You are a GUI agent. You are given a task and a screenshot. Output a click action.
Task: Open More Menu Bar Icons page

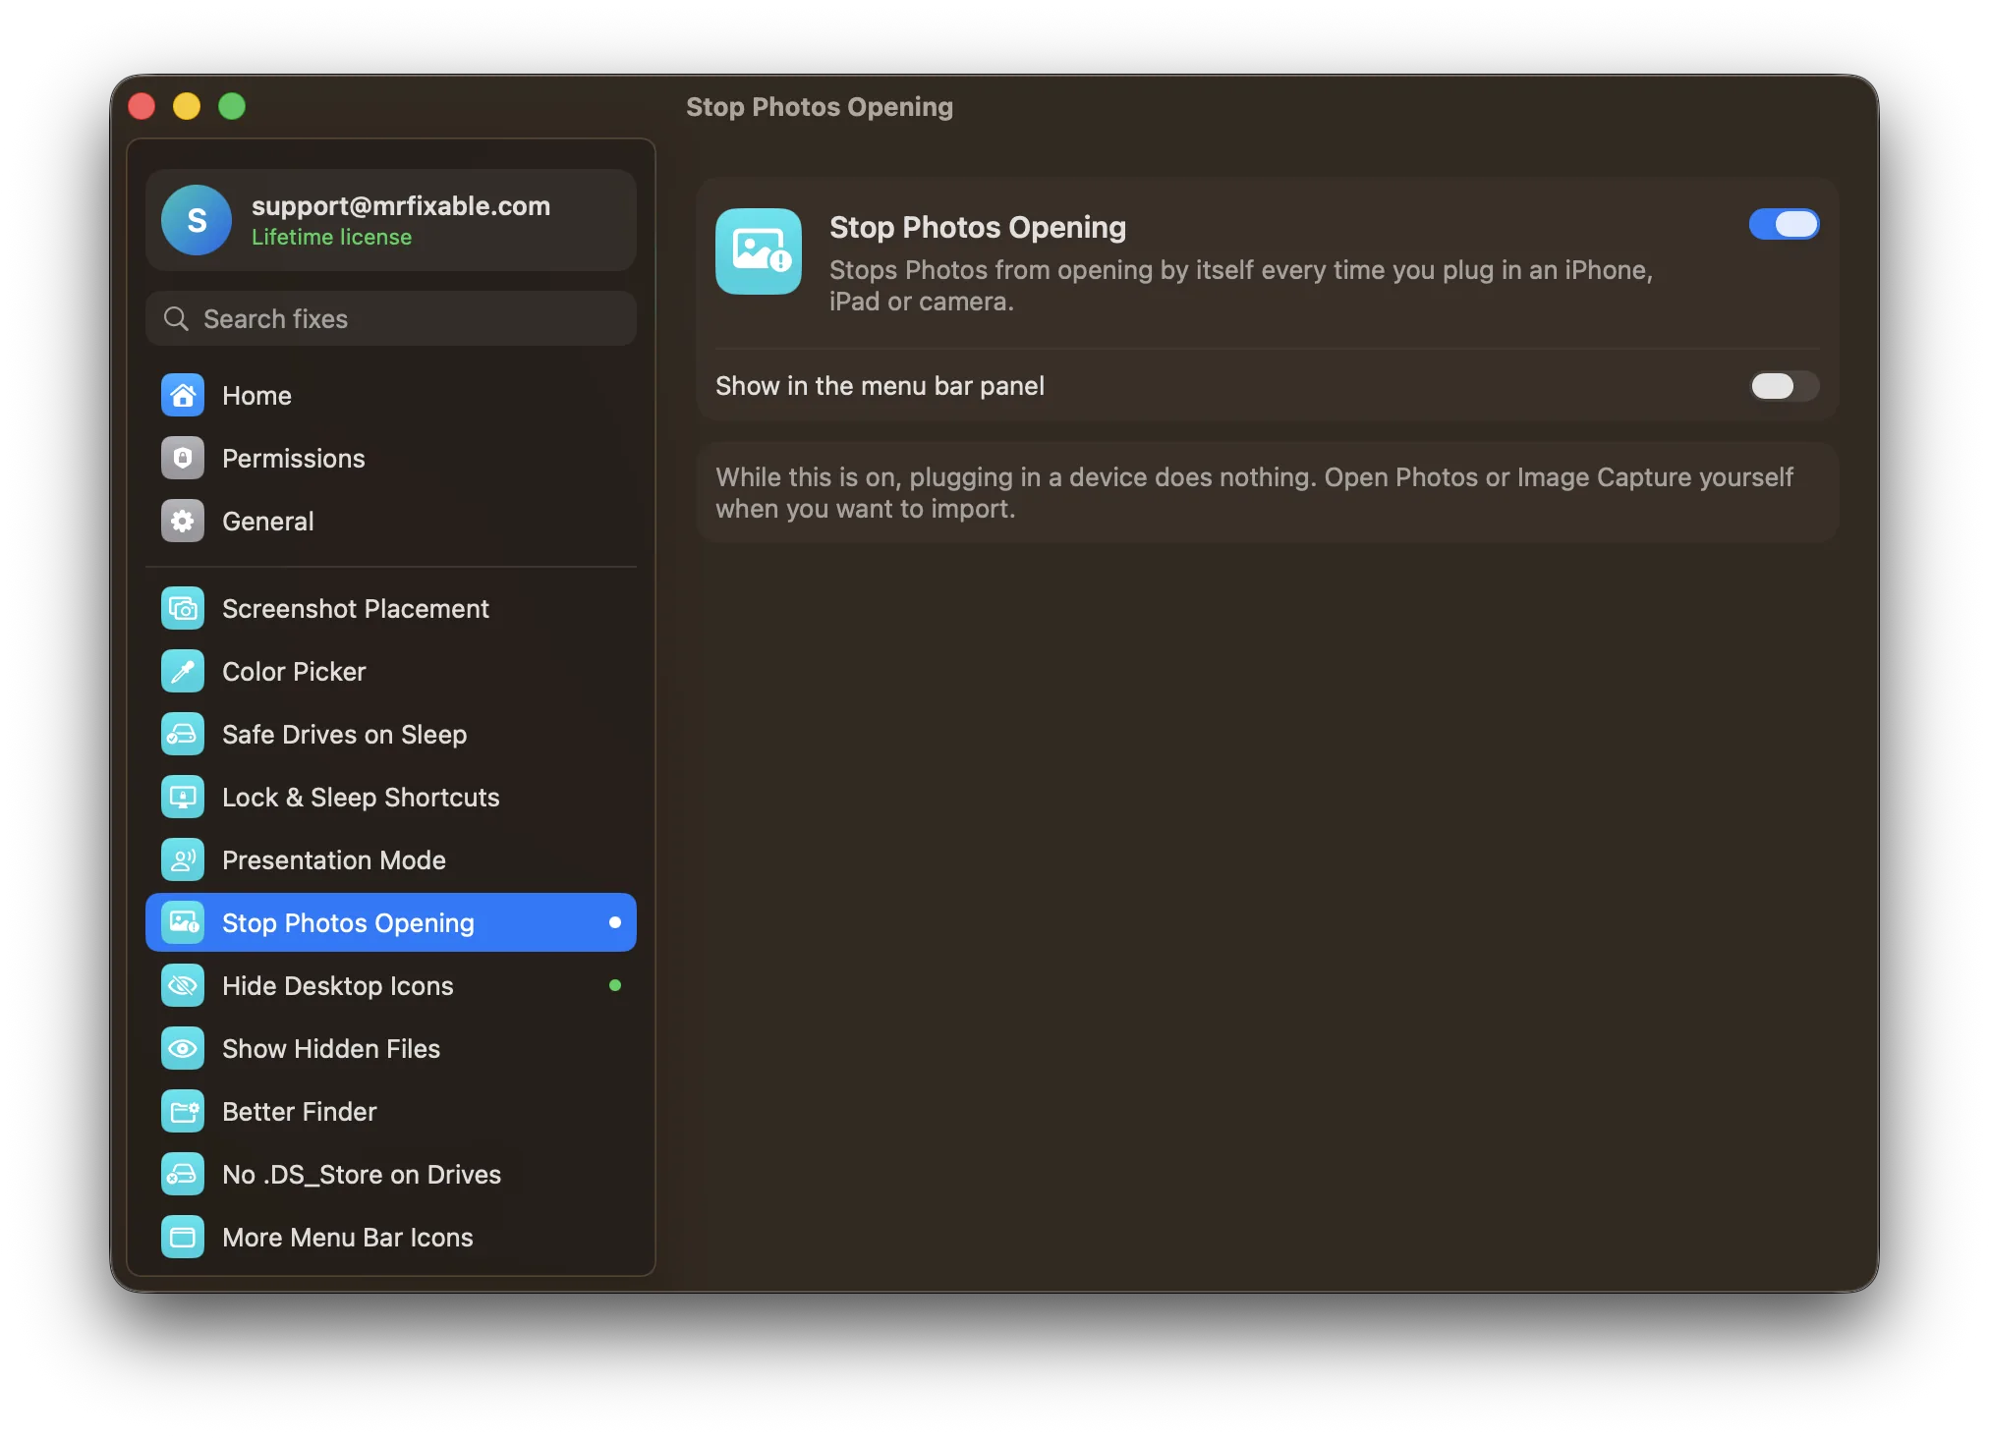[x=391, y=1238]
